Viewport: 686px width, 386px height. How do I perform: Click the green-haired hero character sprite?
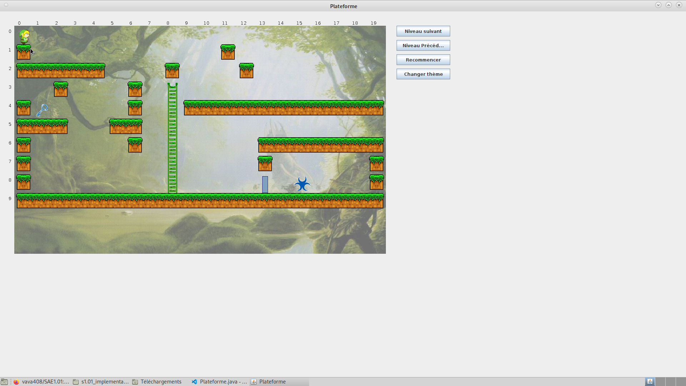coord(24,36)
